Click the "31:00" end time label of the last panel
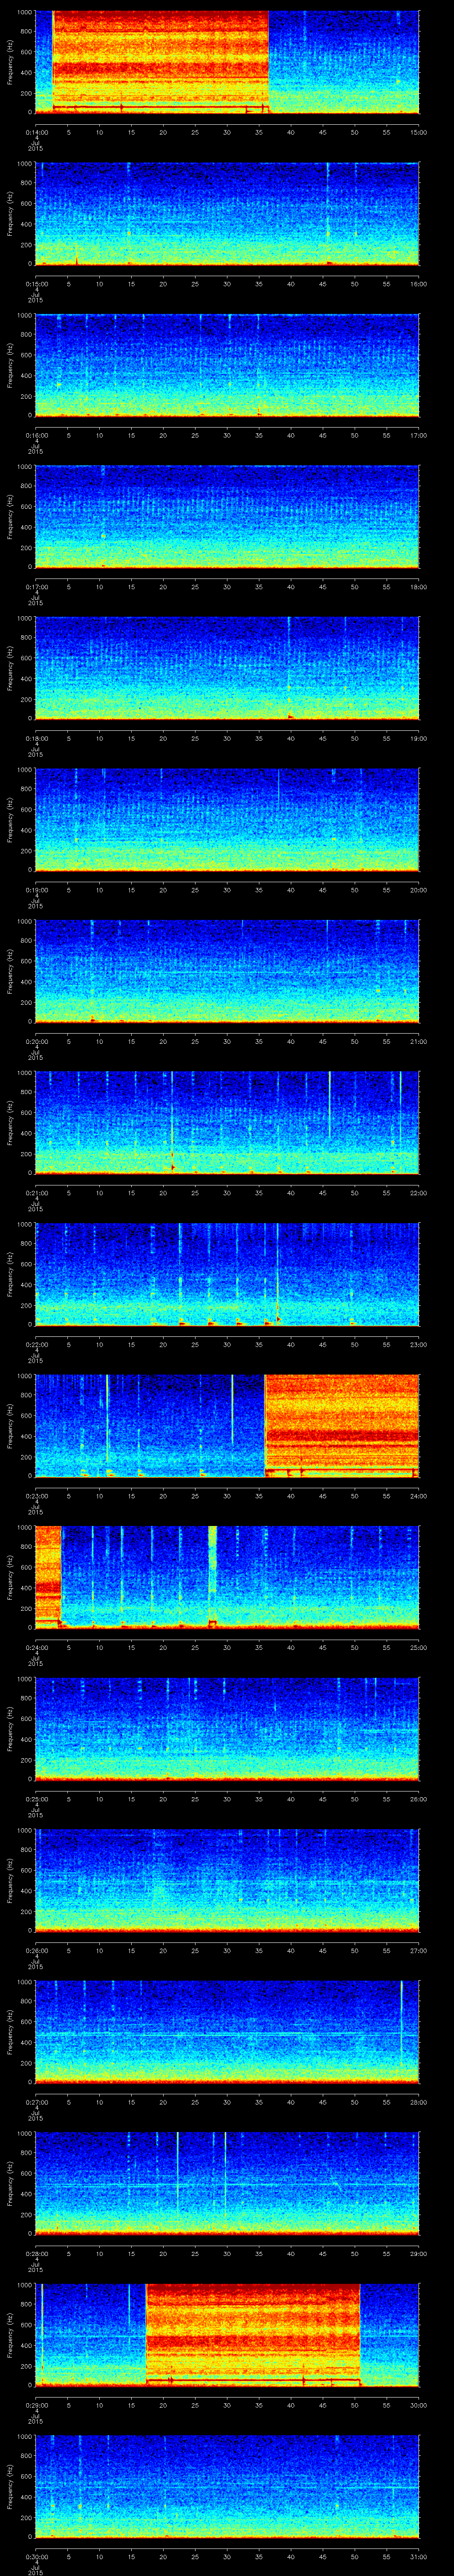The width and height of the screenshot is (454, 2576). (x=419, y=2556)
